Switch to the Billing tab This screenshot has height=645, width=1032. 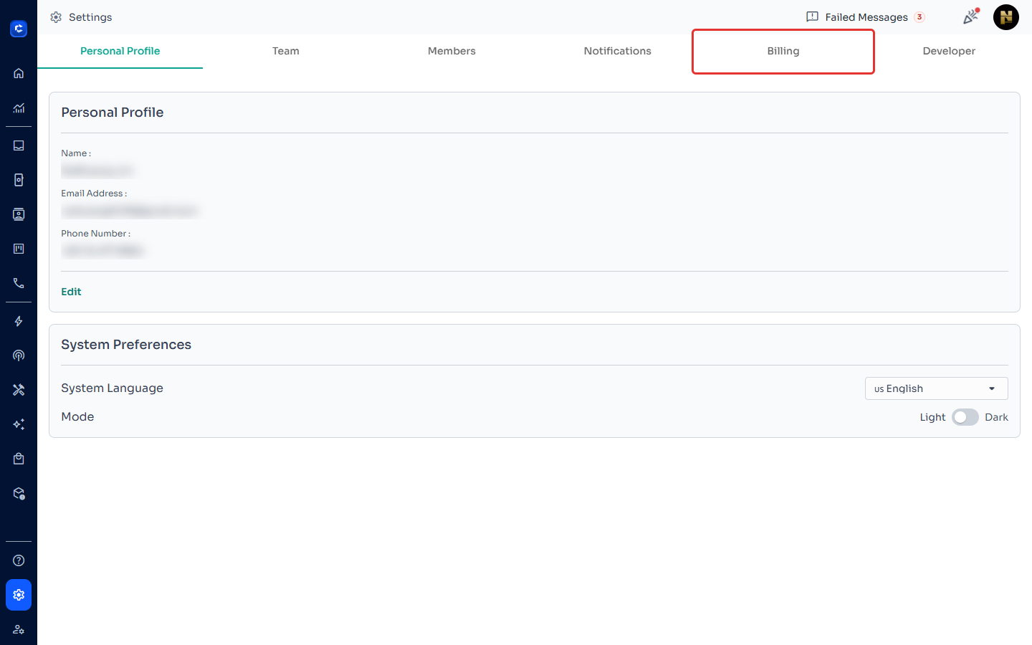coord(783,51)
